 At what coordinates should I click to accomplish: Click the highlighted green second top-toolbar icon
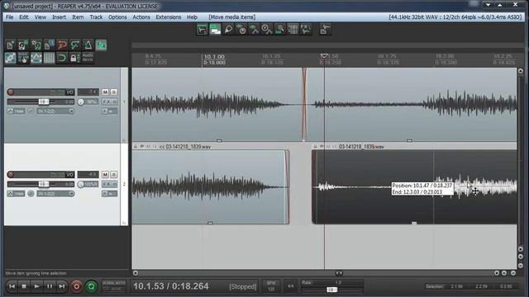pos(215,30)
